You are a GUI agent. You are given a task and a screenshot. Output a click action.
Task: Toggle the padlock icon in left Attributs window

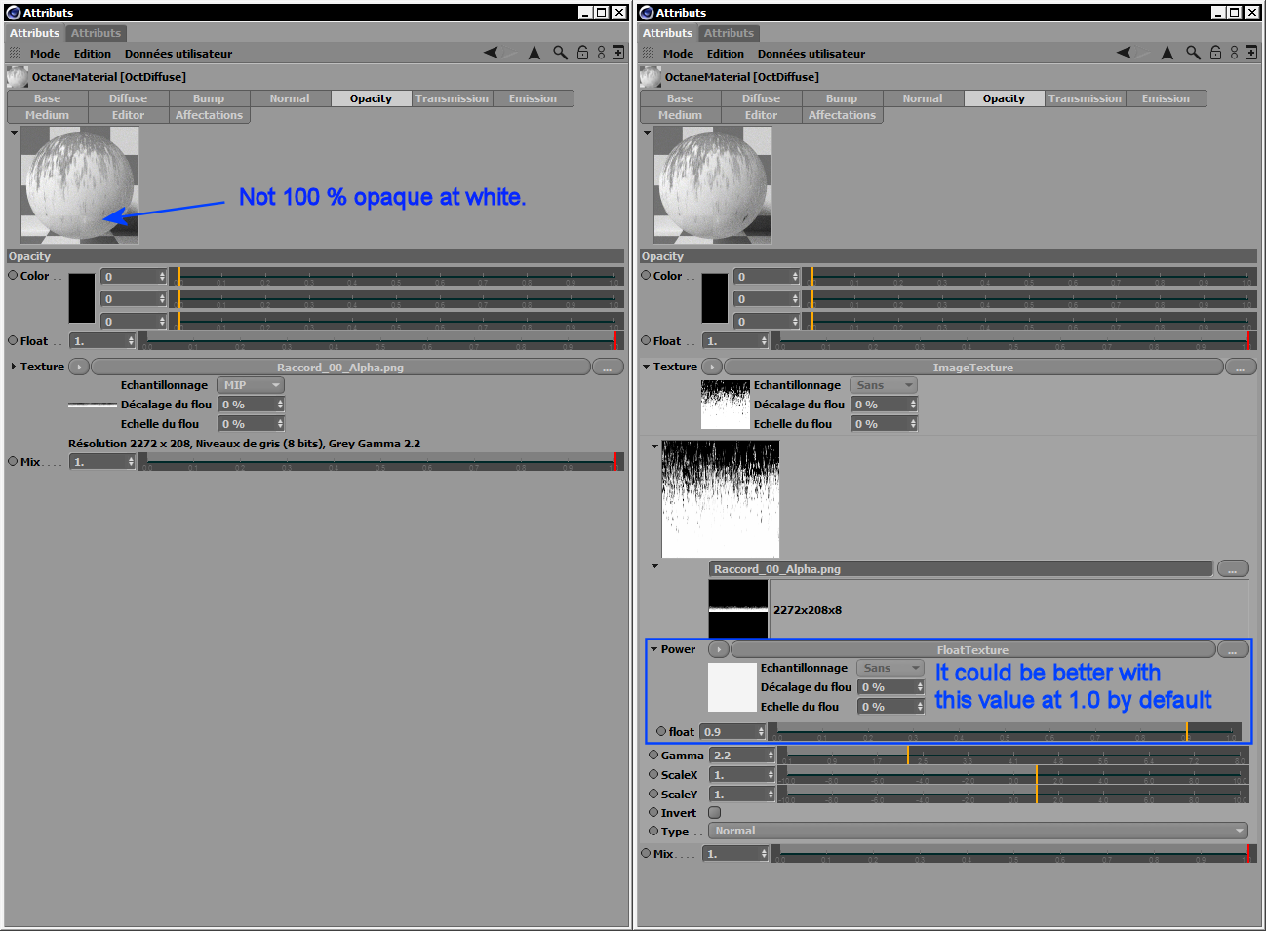[x=582, y=53]
